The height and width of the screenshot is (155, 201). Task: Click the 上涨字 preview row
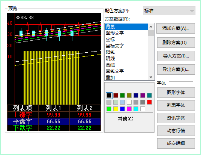[x=54, y=115]
